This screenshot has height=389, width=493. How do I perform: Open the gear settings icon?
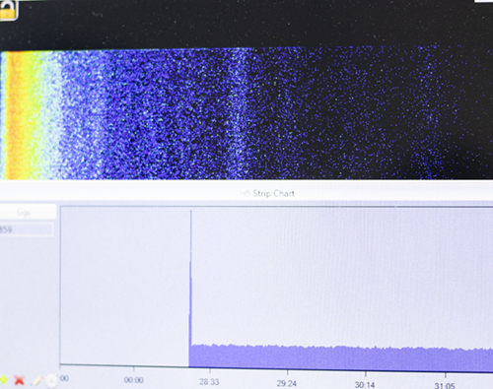51,380
